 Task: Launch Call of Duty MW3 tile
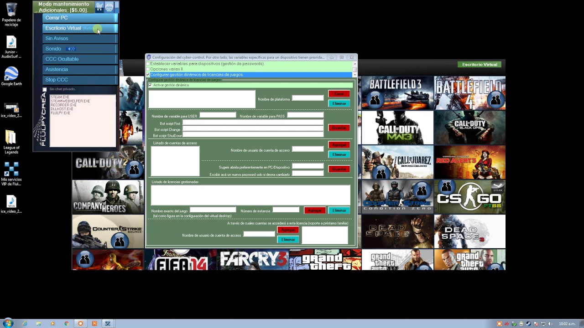397,128
